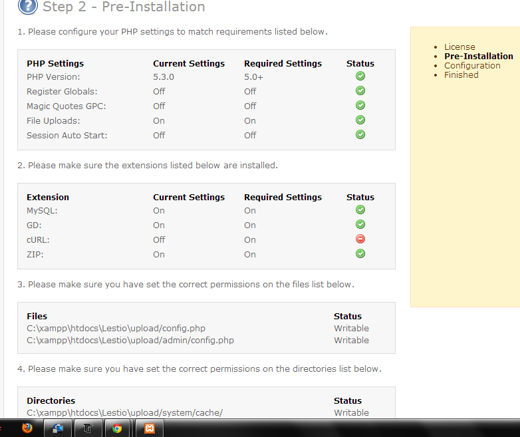Click the 'Register Globals:' label
This screenshot has height=437, width=520.
tap(62, 91)
